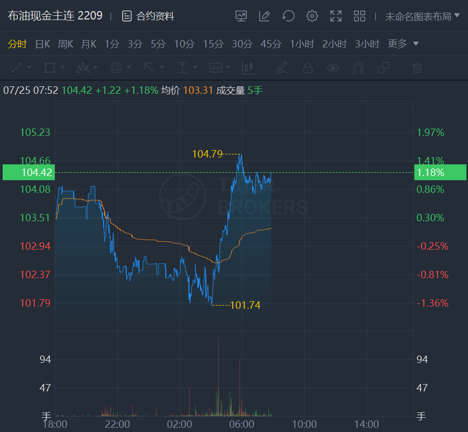468x432 pixels.
Task: Click the 06:00 time axis marker
Action: (242, 424)
